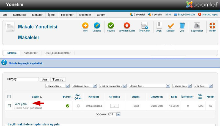
Task: Click the Düzenle edit pencil icon
Action: 97,26
